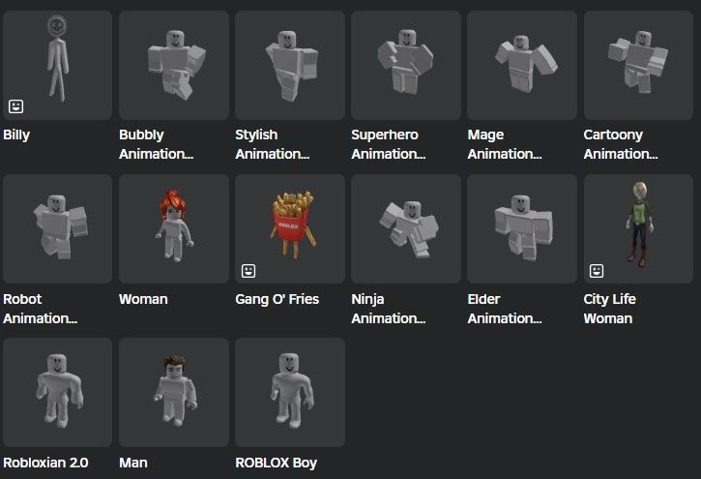Open the Bubbly Animation pack thumbnail

174,65
